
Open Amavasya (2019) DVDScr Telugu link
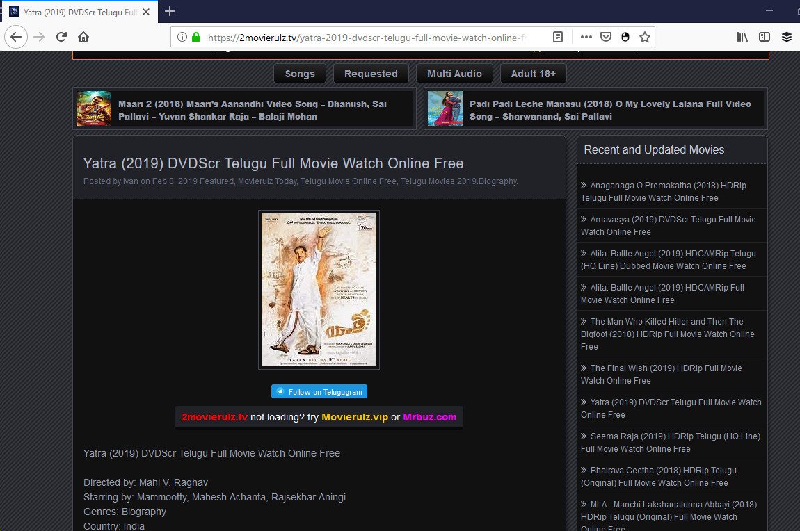[669, 226]
